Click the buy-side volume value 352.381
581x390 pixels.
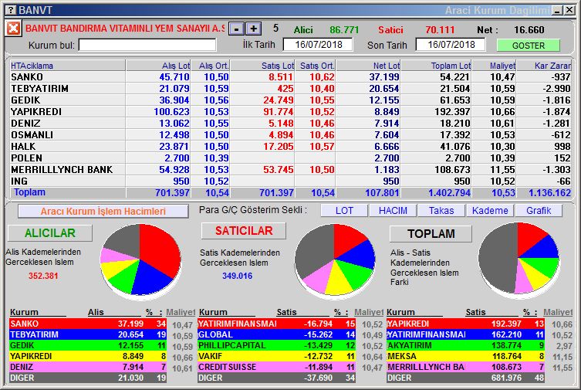coord(43,276)
